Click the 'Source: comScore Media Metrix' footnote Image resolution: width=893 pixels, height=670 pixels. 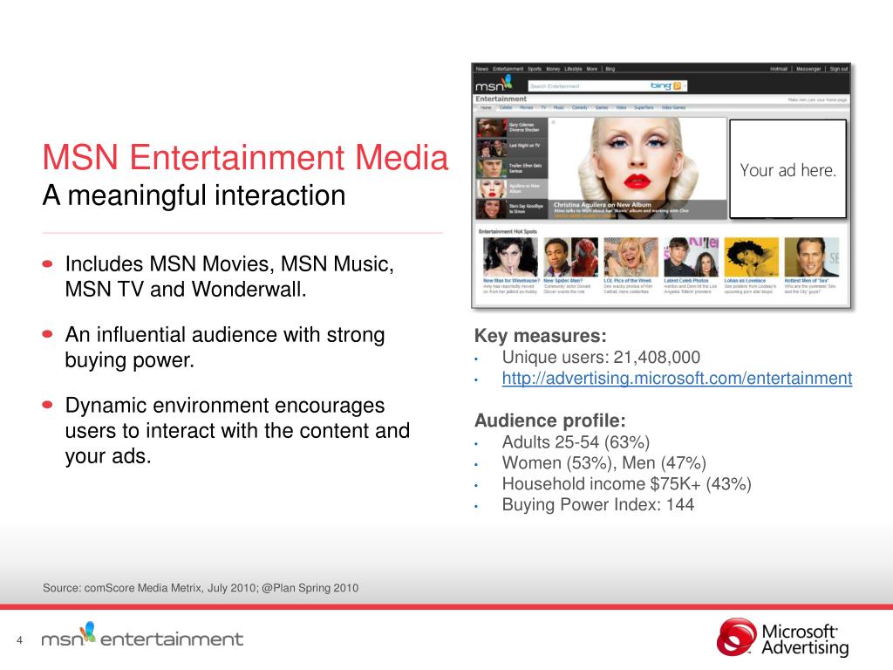point(201,588)
